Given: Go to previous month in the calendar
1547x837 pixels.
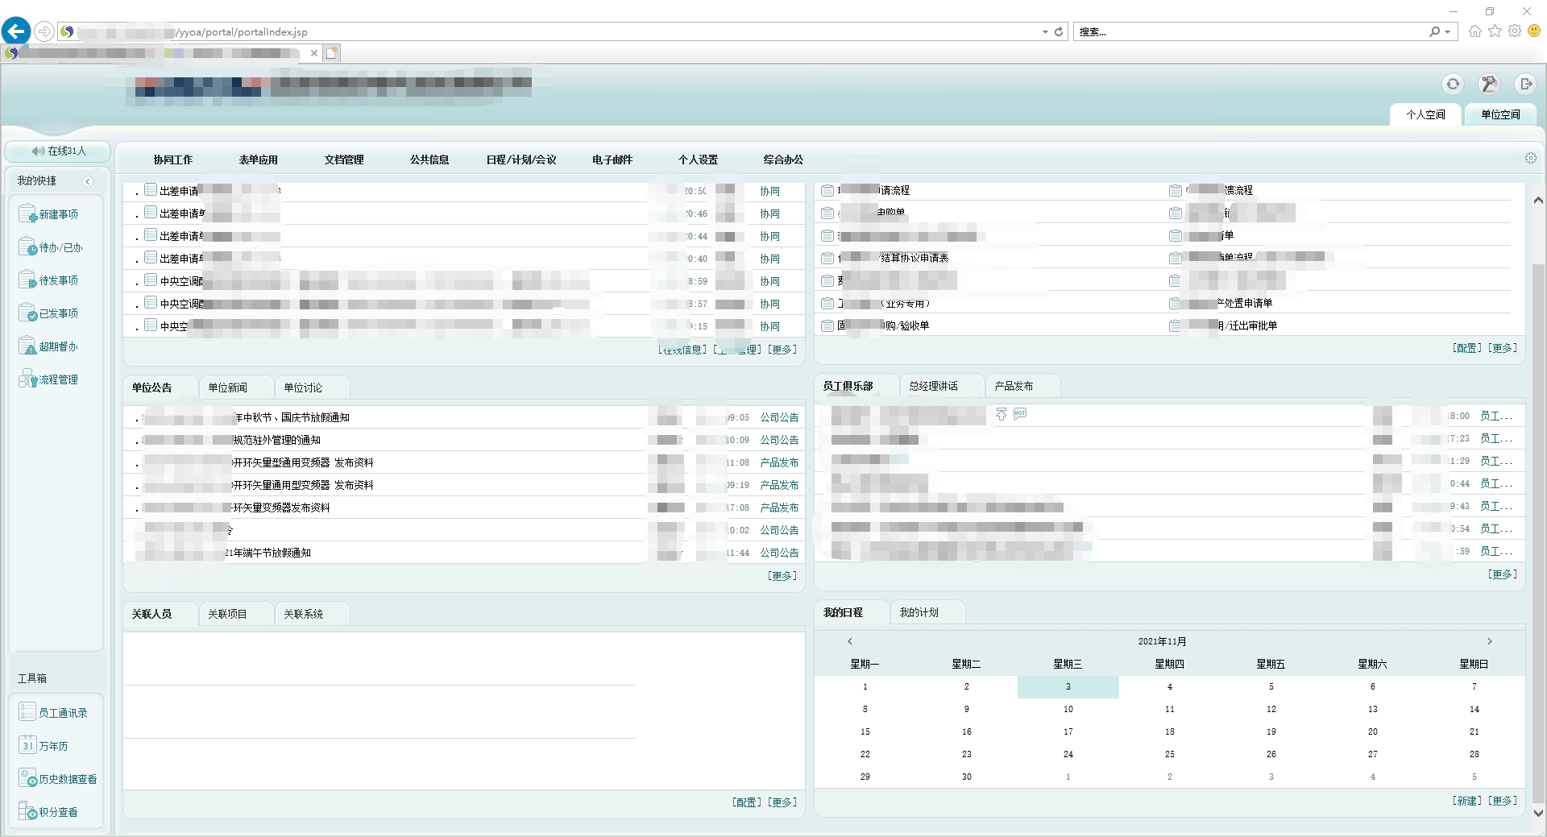Looking at the screenshot, I should 850,641.
